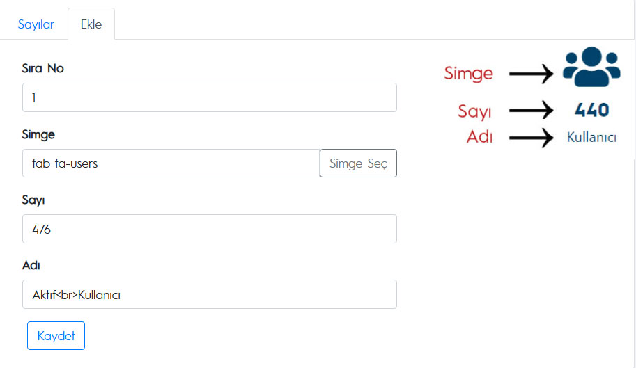Click the Sayı field containing 476
Image resolution: width=636 pixels, height=368 pixels.
tap(209, 229)
